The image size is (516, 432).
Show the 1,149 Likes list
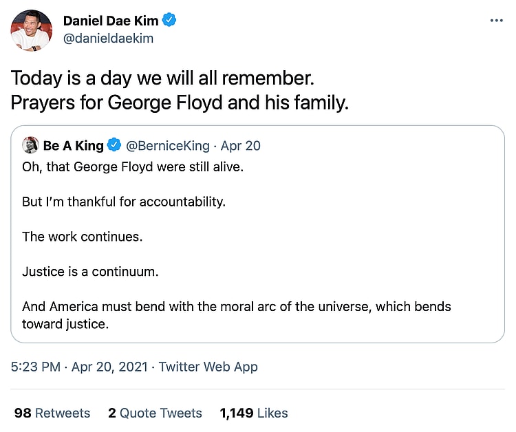254,413
